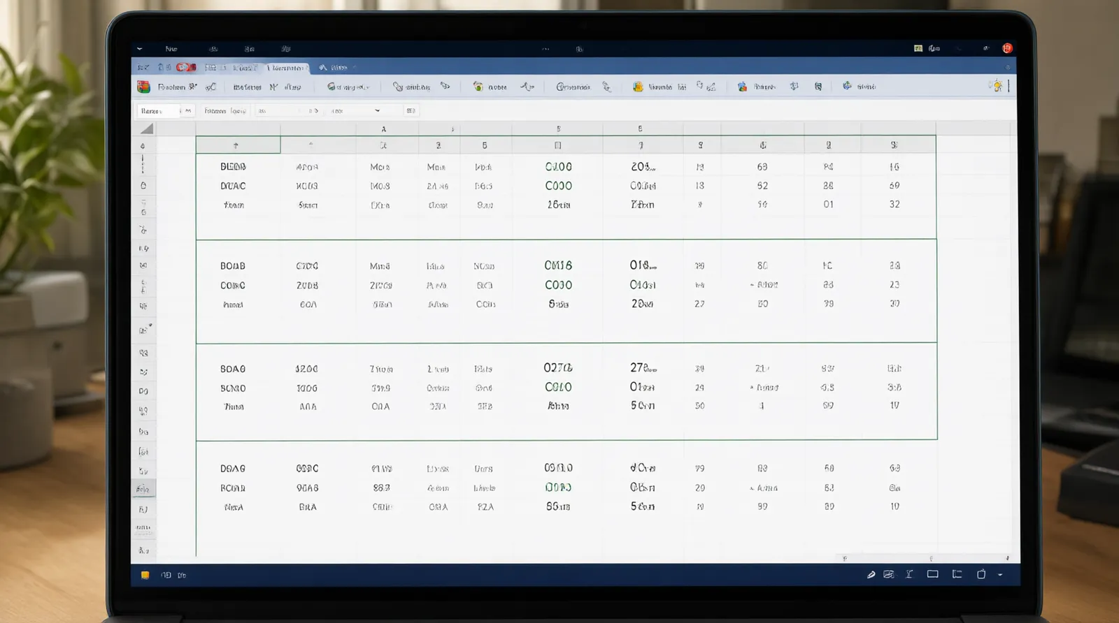
Task: Select column header A
Action: tap(383, 129)
